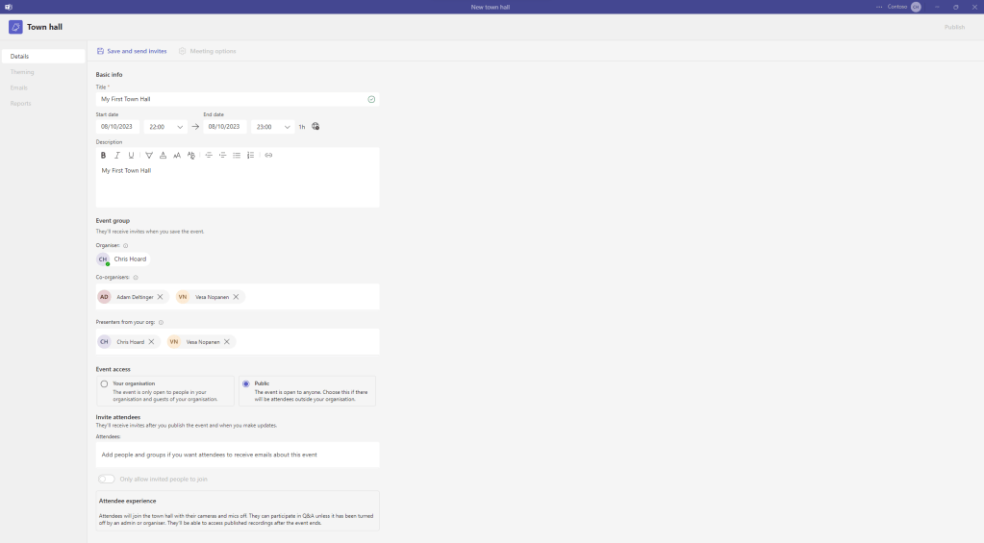The width and height of the screenshot is (984, 543).
Task: Switch to the Details tab
Action: point(43,57)
